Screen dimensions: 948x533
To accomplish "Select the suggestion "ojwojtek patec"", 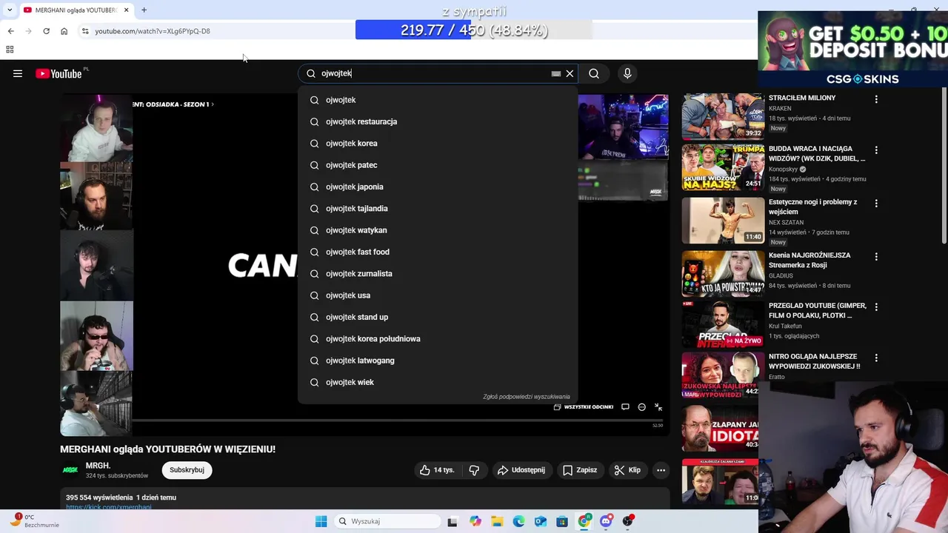I will (x=438, y=165).
